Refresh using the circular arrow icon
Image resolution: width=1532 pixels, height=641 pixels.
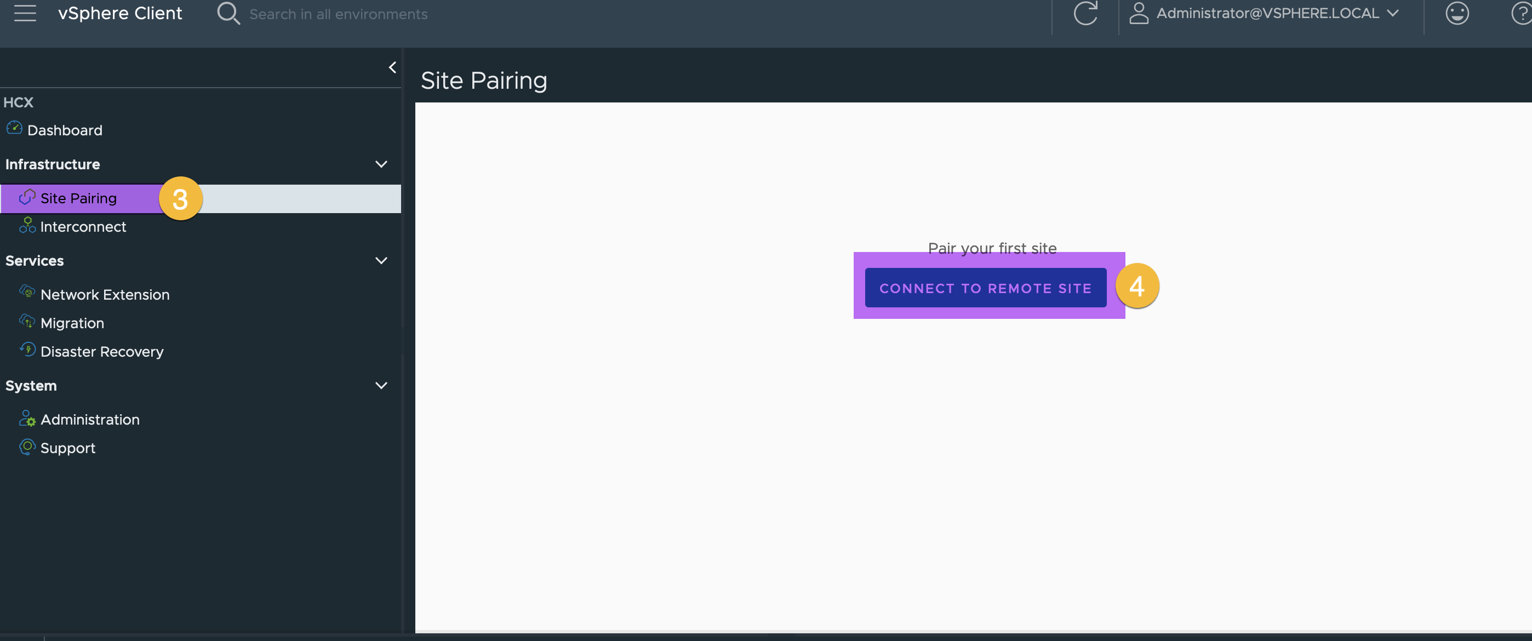click(x=1085, y=13)
